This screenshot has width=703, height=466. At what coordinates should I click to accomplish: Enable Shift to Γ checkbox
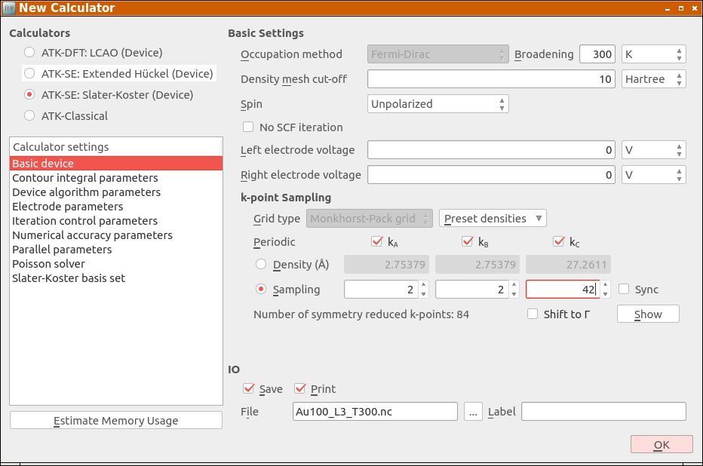[533, 314]
